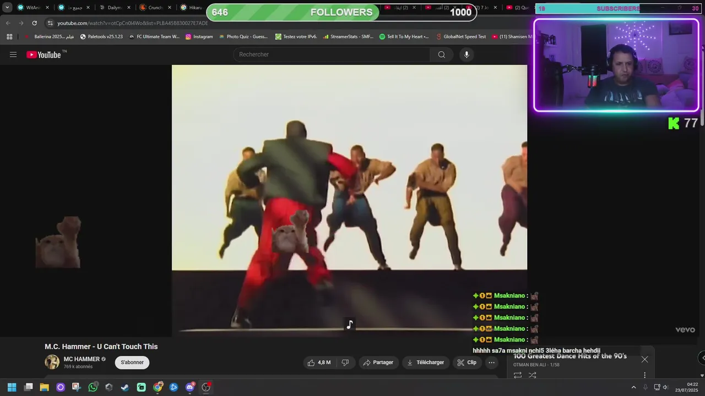Open the Ballerina 2025 bookmark

click(49, 37)
